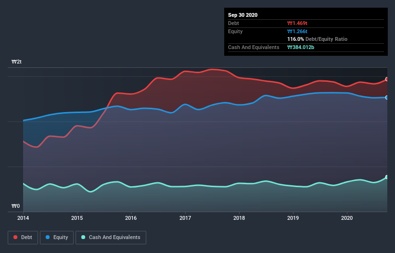
Task: Click the blue Equity endpoint marker
Action: tap(387, 98)
